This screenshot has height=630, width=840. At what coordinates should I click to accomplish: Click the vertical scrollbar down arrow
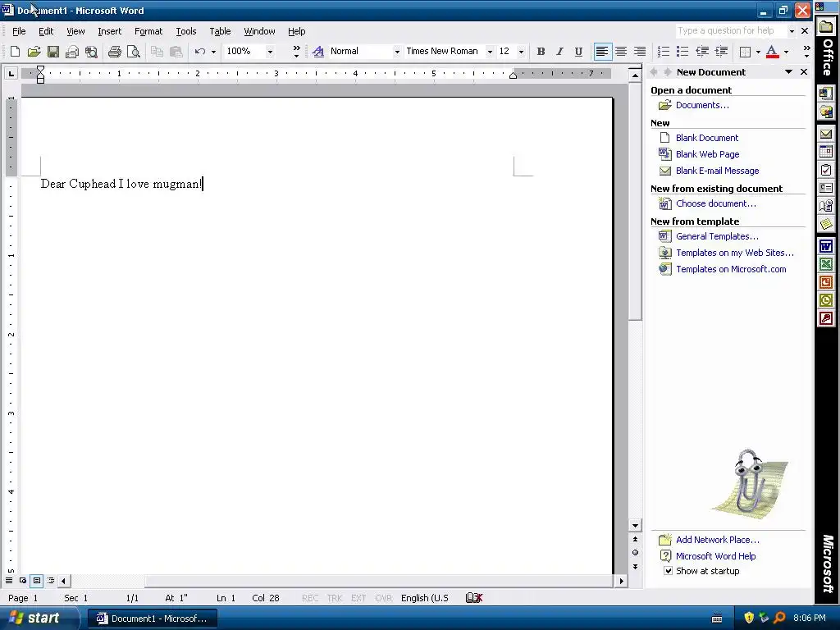635,526
